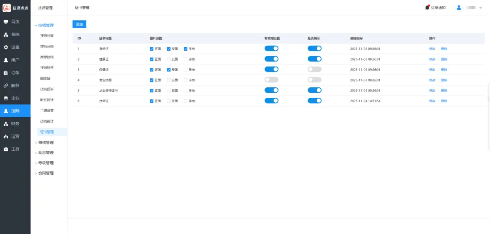Click 删除 link for 从业资格证书 row

tap(444, 91)
